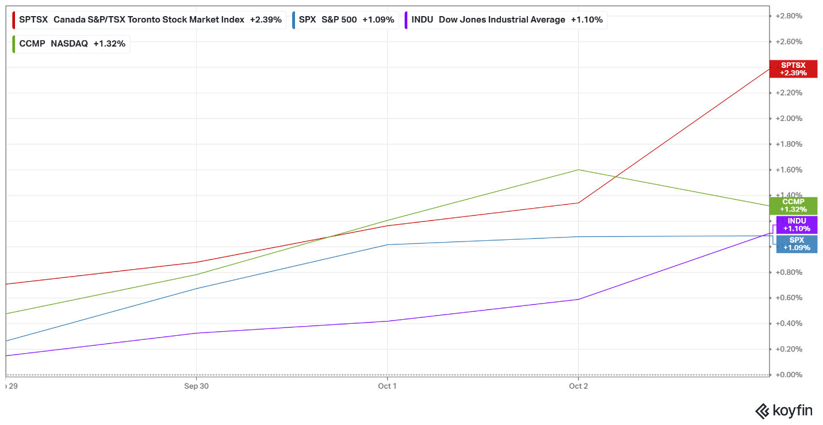Click the green CCMP +1.32% axis badge
Viewport: 823px width, 425px height.
tap(794, 206)
